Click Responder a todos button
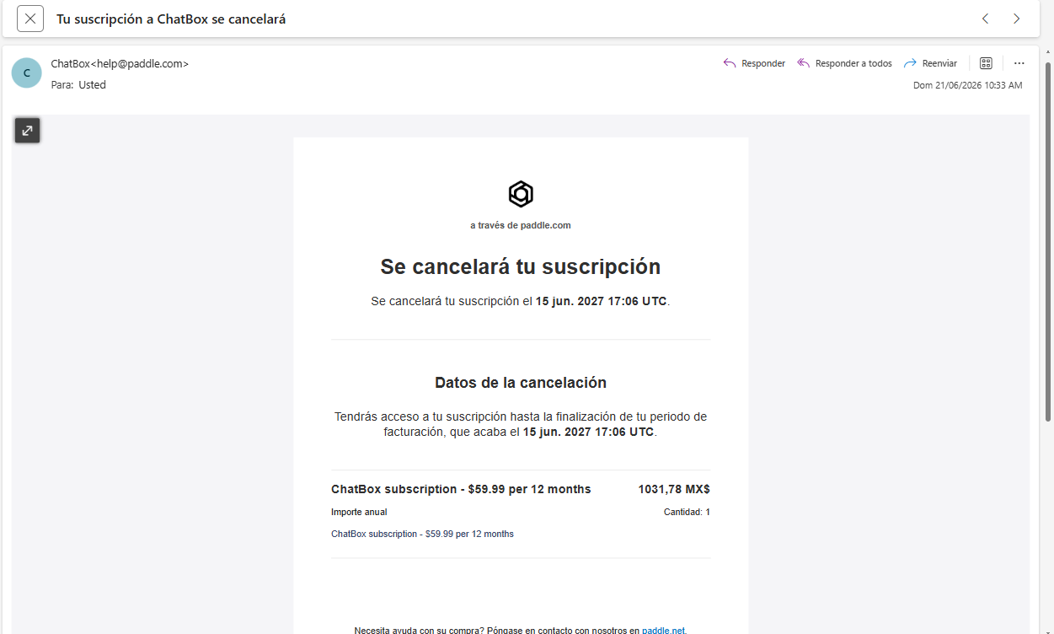This screenshot has width=1054, height=634. tap(844, 63)
